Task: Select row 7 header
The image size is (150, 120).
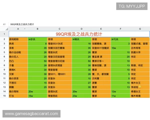Action: (x=4, y=61)
